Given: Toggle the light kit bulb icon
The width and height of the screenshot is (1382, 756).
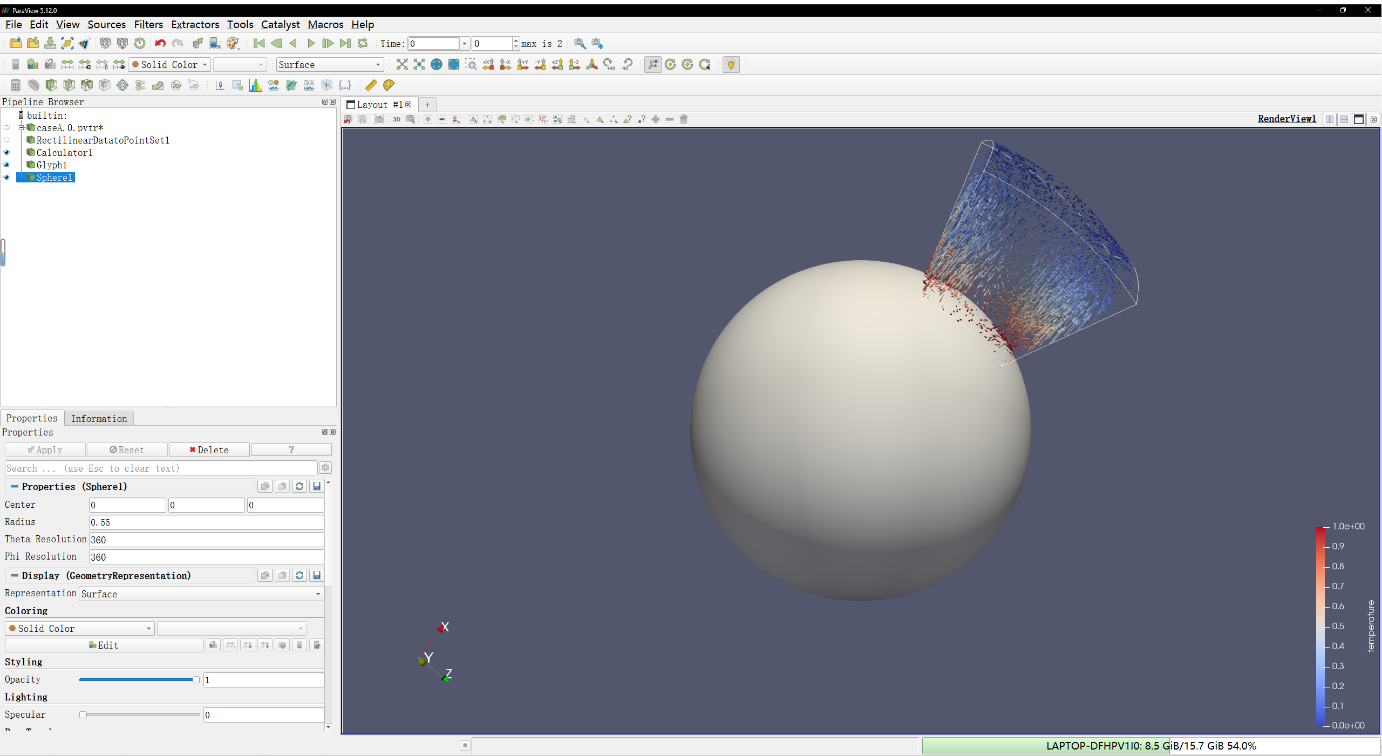Looking at the screenshot, I should (731, 65).
